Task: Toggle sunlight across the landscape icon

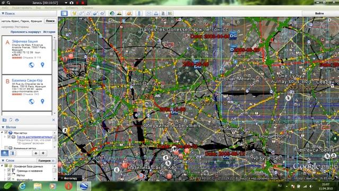Action: click(x=119, y=13)
